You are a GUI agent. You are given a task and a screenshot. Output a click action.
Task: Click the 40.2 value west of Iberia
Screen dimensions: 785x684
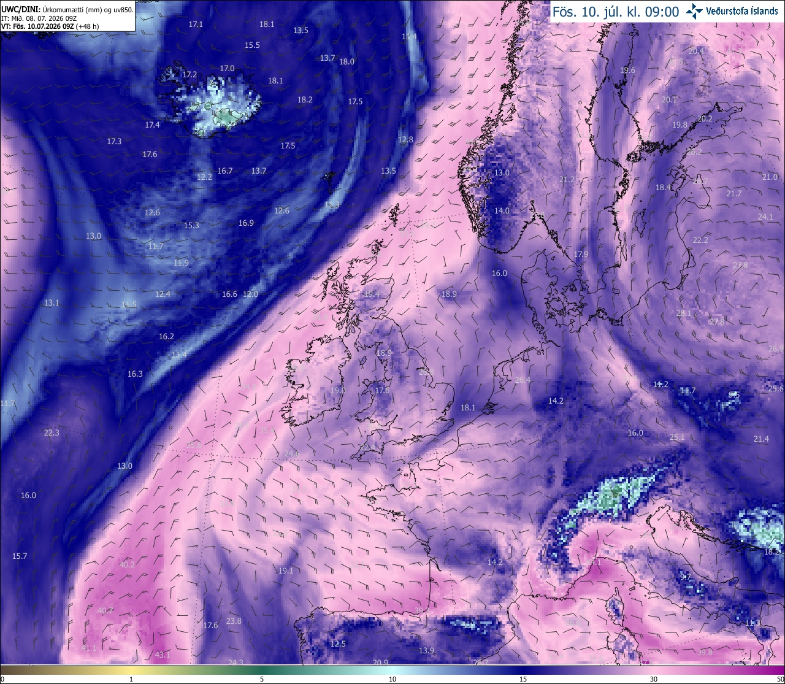[x=127, y=565]
